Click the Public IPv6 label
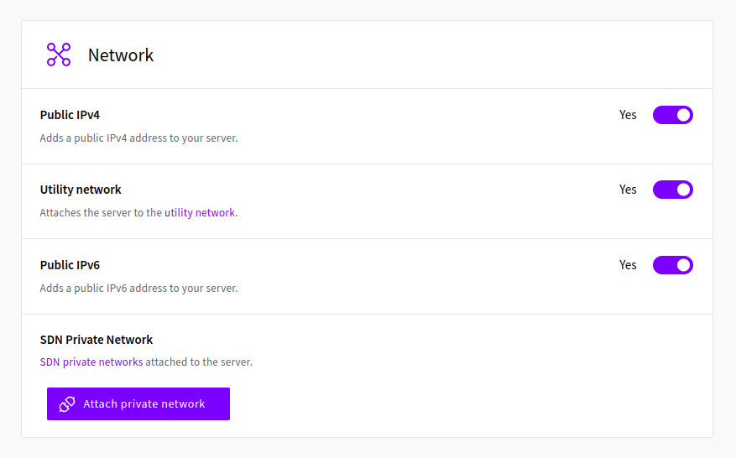Screen dimensions: 736x458 pos(70,265)
